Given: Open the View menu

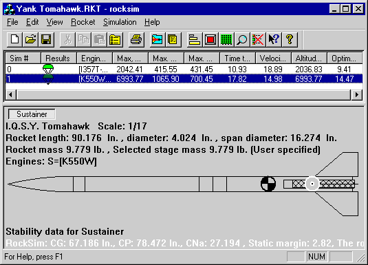Looking at the screenshot, I should 54,22.
